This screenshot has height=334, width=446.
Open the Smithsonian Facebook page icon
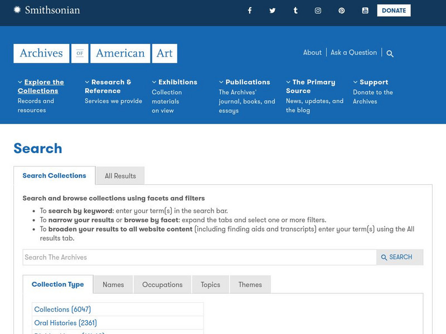250,11
